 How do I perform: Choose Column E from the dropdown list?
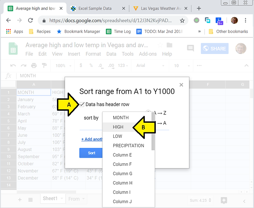coord(122,155)
